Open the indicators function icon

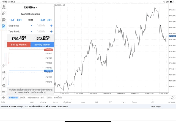(x=4, y=79)
